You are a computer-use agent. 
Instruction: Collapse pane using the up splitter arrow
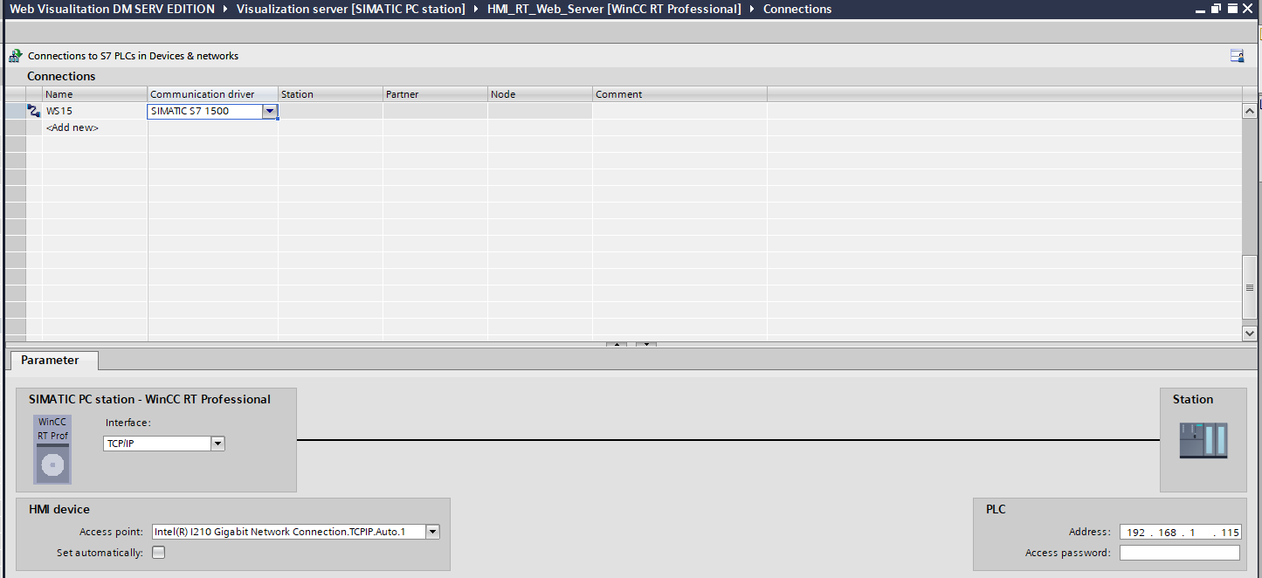[x=616, y=344]
